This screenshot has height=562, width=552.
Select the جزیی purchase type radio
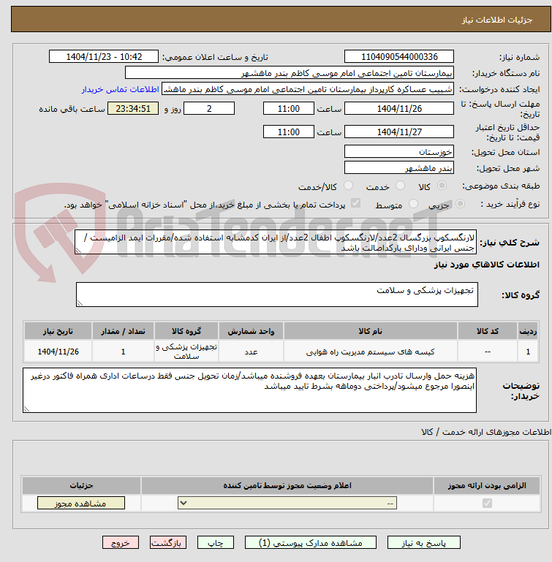[x=460, y=204]
